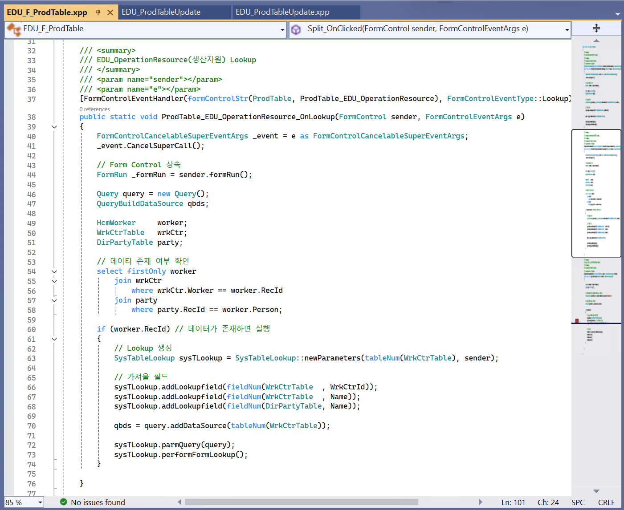624x510 pixels.
Task: Click the horizontal scrollbar right arrow
Action: coord(481,502)
